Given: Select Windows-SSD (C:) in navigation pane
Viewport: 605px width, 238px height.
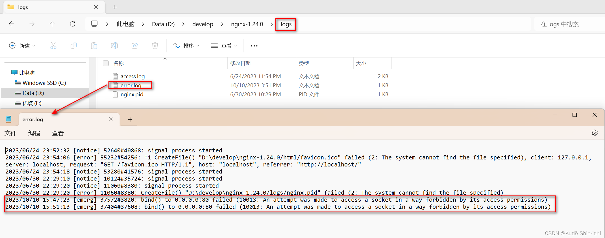Looking at the screenshot, I should tap(44, 83).
